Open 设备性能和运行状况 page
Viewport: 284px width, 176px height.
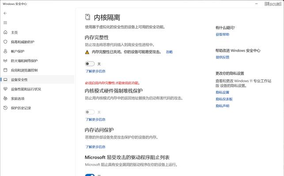[26, 89]
